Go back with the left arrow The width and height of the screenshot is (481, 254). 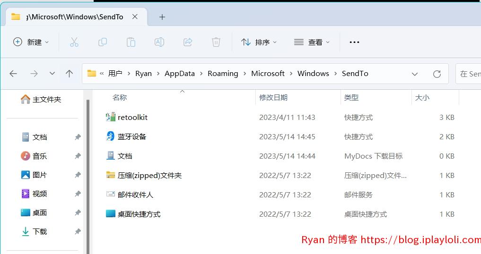click(x=13, y=74)
